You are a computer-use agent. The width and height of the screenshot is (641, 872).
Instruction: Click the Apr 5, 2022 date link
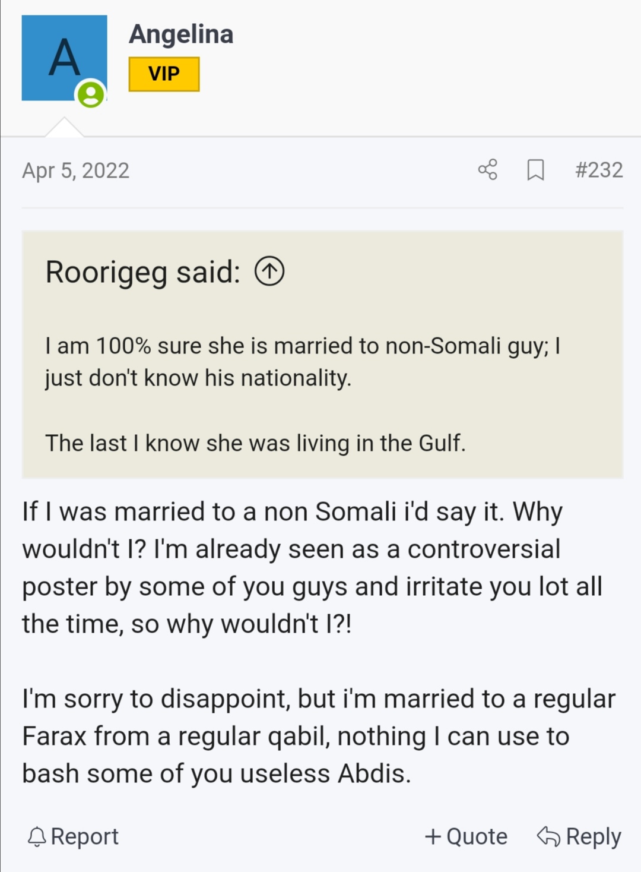tap(75, 170)
